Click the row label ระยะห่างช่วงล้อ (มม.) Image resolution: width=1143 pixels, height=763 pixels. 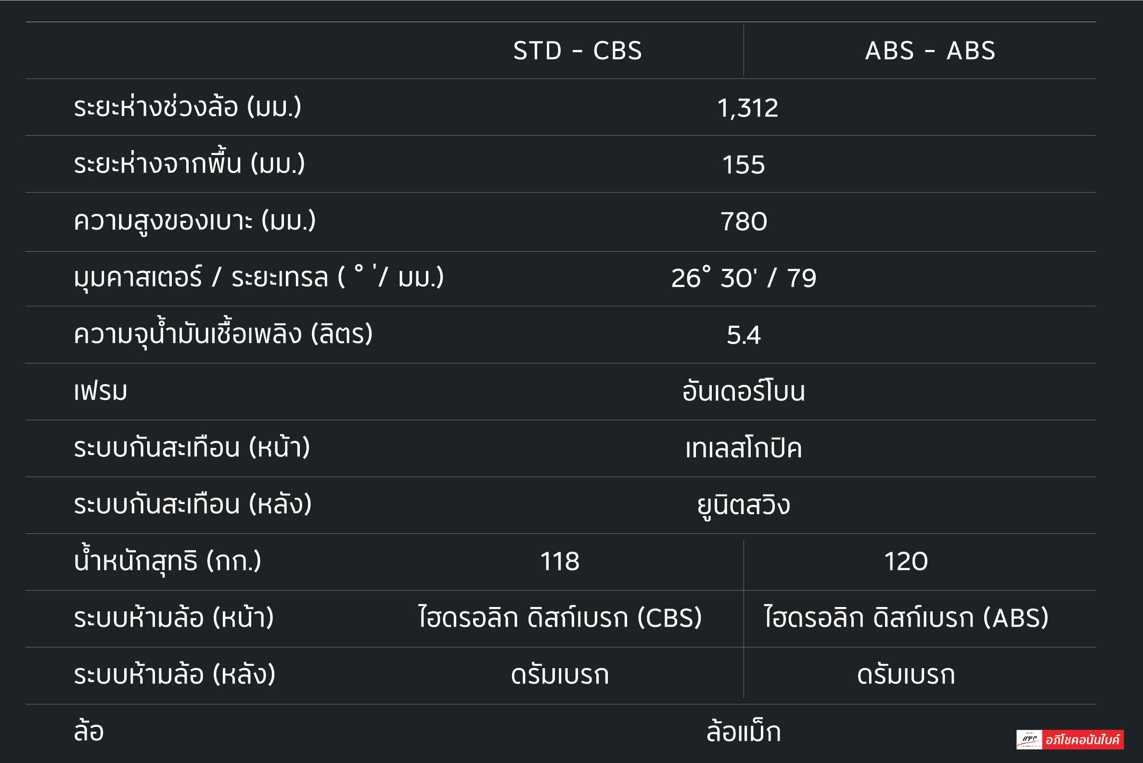coord(187,107)
